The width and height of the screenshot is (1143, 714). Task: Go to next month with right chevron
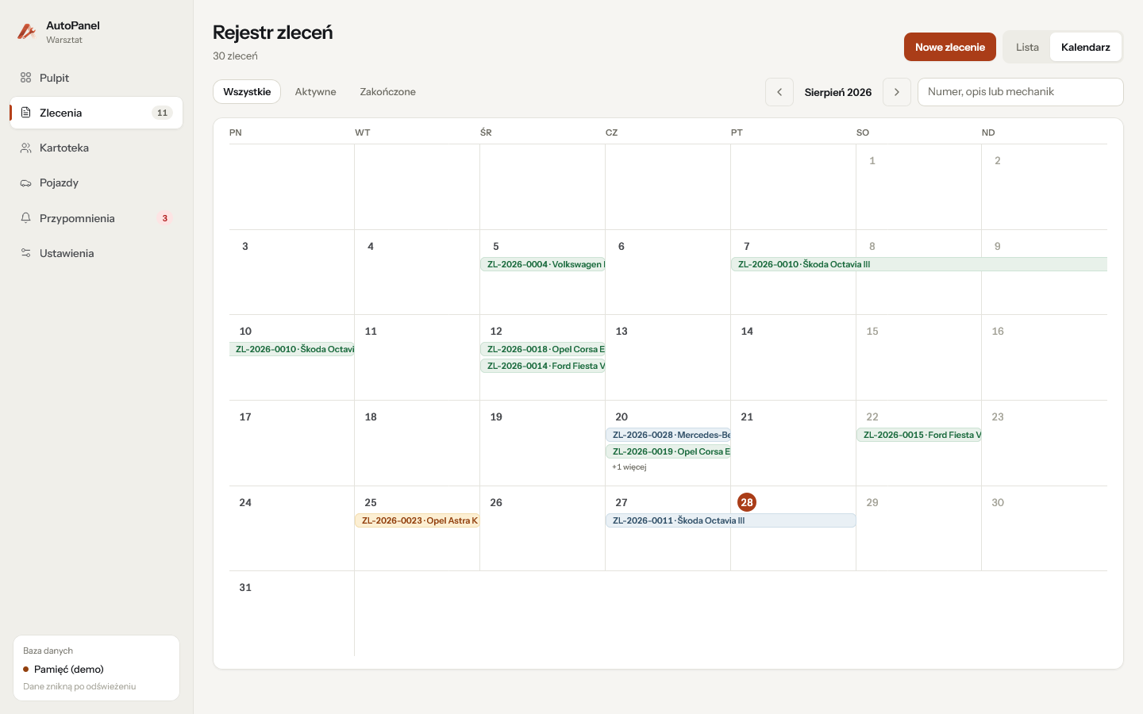[897, 92]
